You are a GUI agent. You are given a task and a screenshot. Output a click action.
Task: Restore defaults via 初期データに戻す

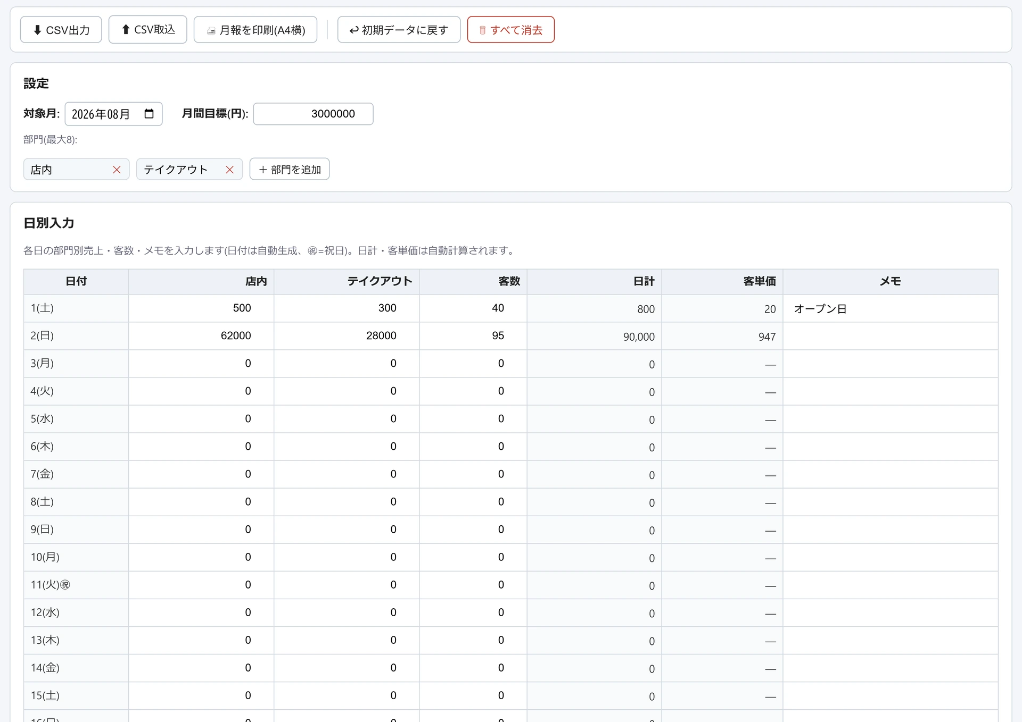click(399, 30)
